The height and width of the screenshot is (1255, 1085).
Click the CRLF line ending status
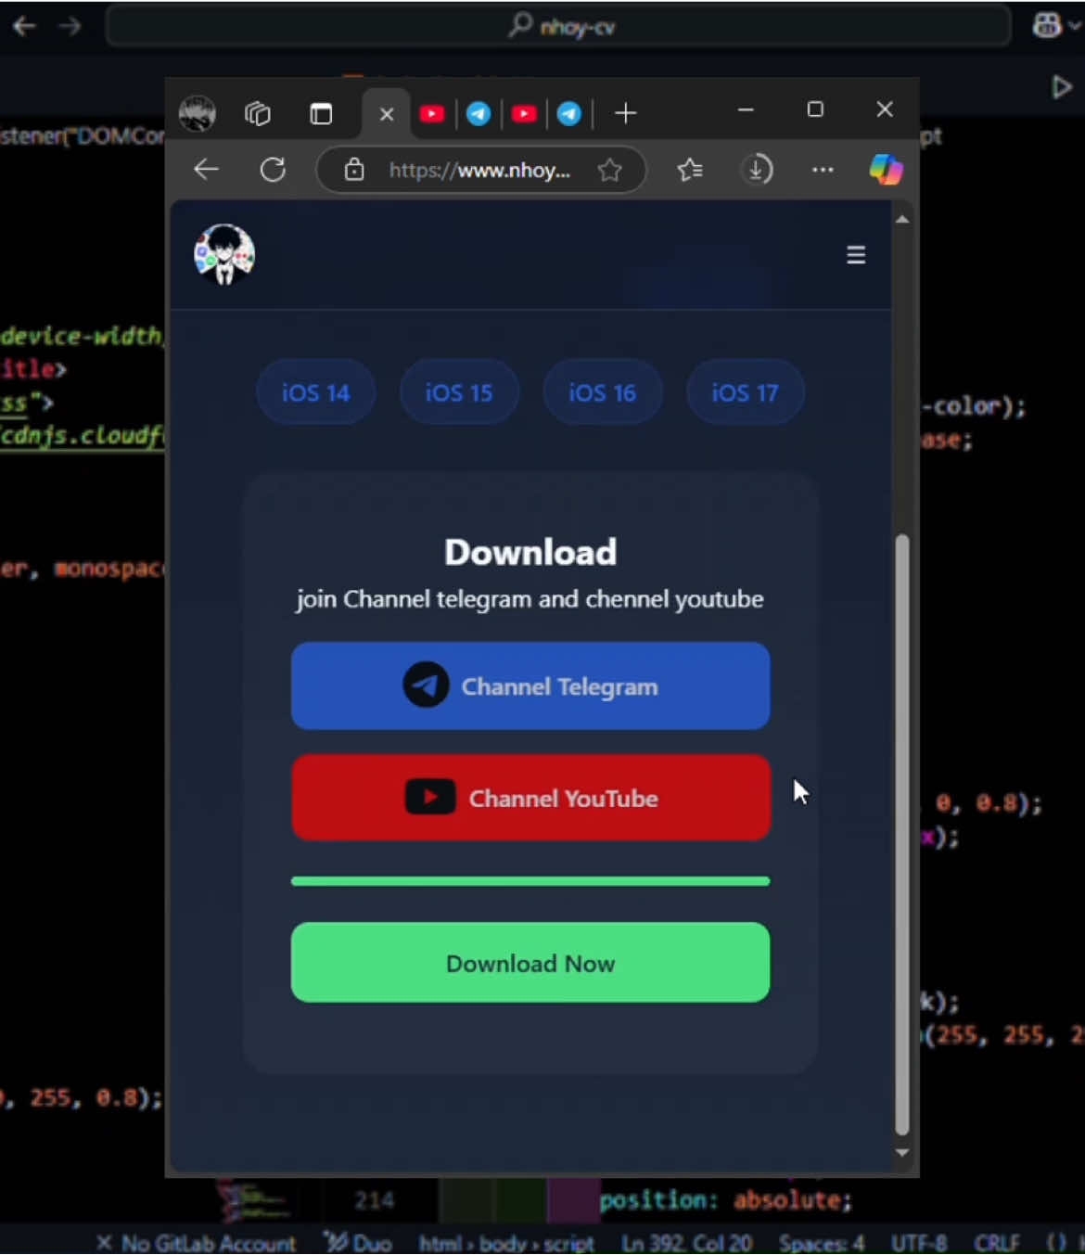(x=996, y=1243)
